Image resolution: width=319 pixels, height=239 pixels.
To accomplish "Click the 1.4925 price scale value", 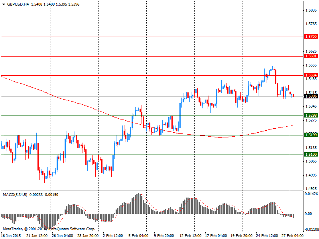I will pyautogui.click(x=311, y=189).
